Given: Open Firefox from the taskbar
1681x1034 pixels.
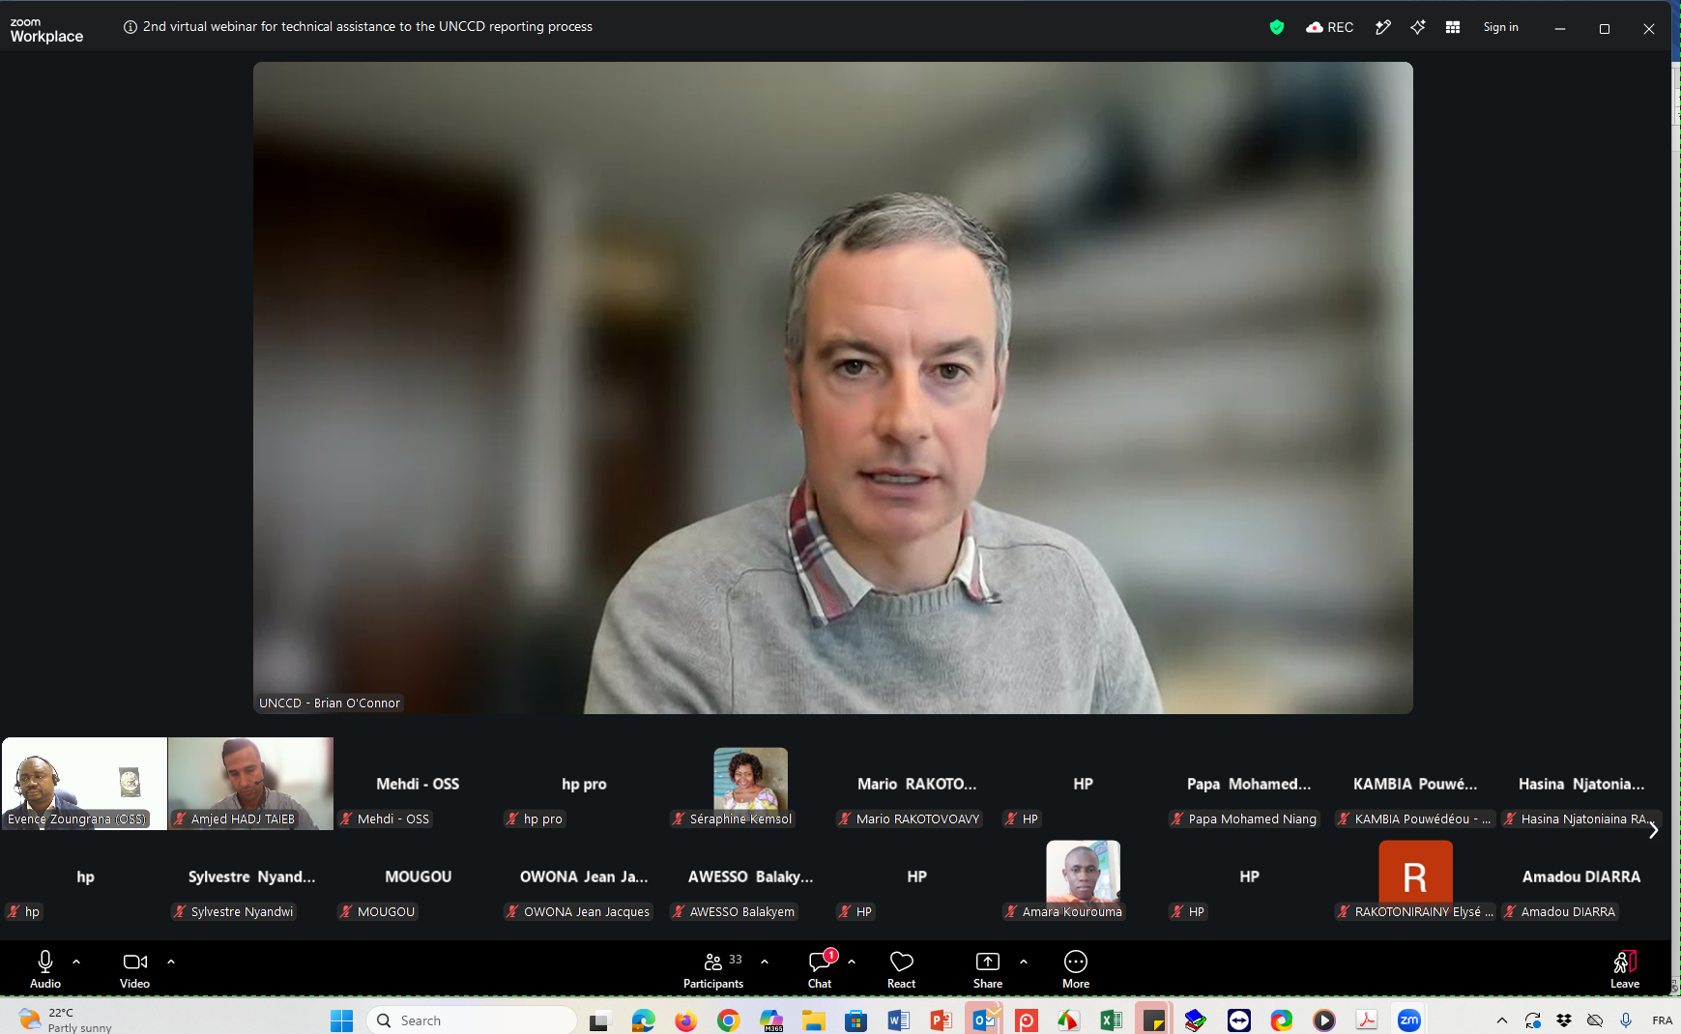Looking at the screenshot, I should tap(685, 1020).
